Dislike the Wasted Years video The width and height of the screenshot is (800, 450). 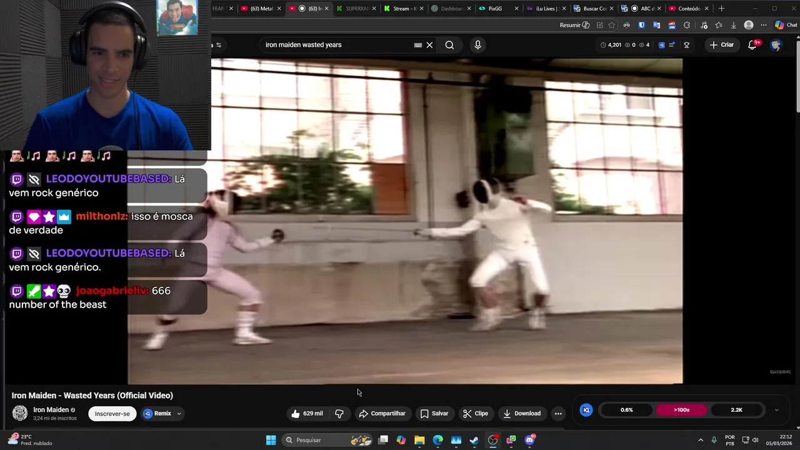(x=339, y=413)
